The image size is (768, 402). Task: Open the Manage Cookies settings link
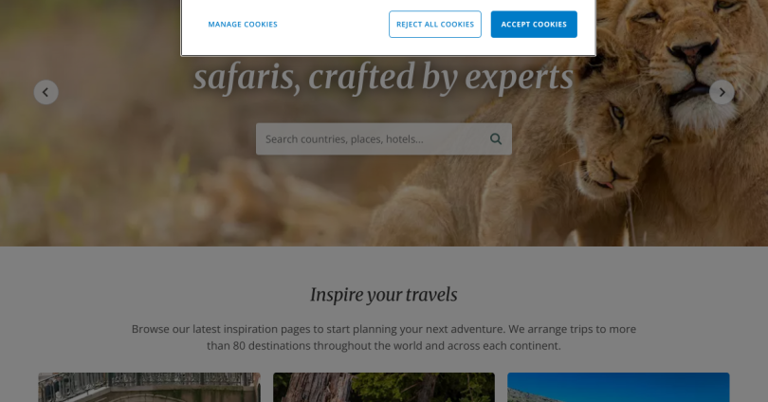243,24
